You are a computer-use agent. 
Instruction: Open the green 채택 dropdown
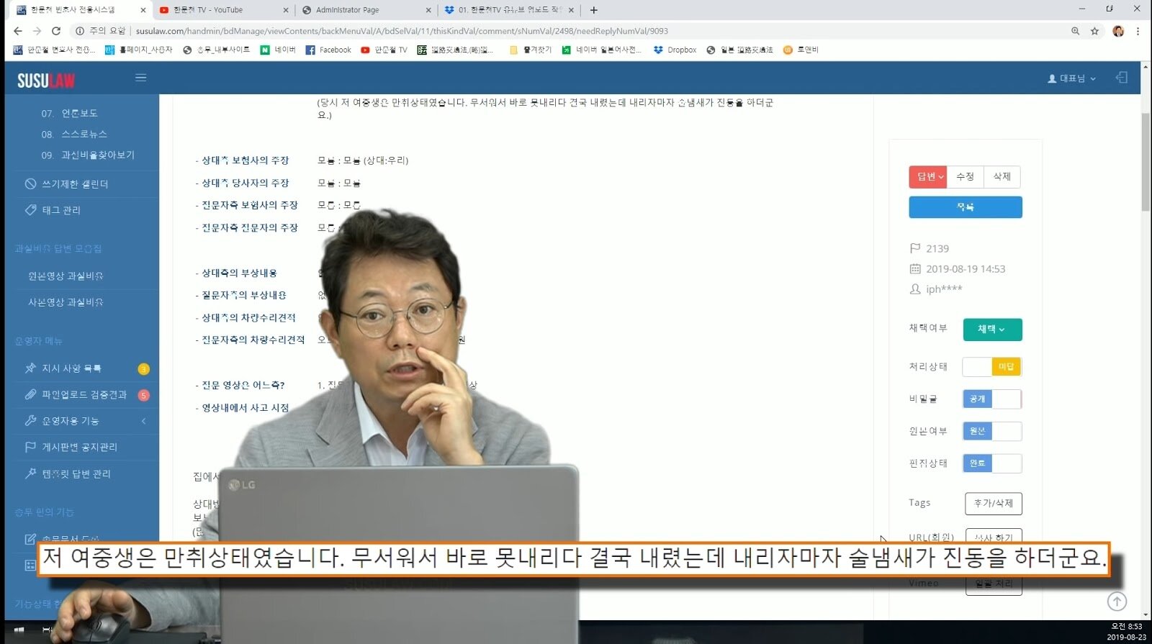[991, 329]
